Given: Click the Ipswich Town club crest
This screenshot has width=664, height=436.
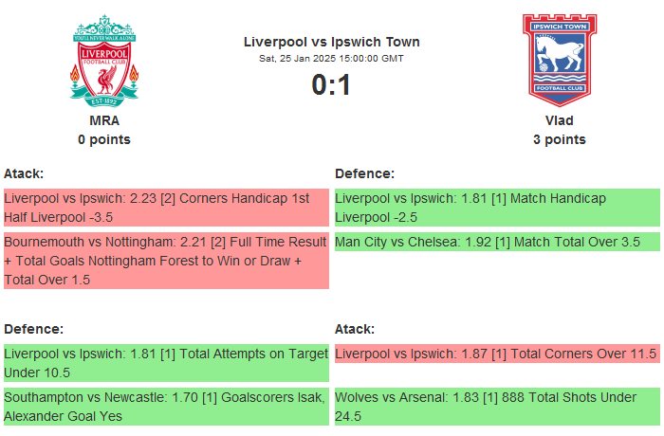Looking at the screenshot, I should (x=559, y=60).
